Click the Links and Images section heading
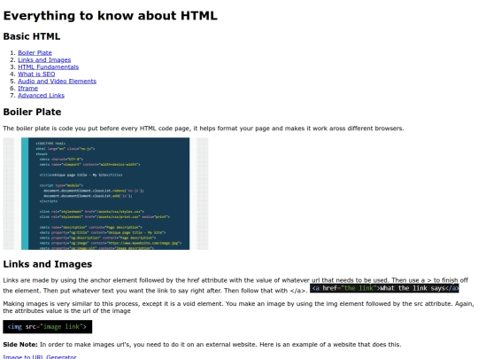Image resolution: width=478 pixels, height=359 pixels. [x=48, y=264]
